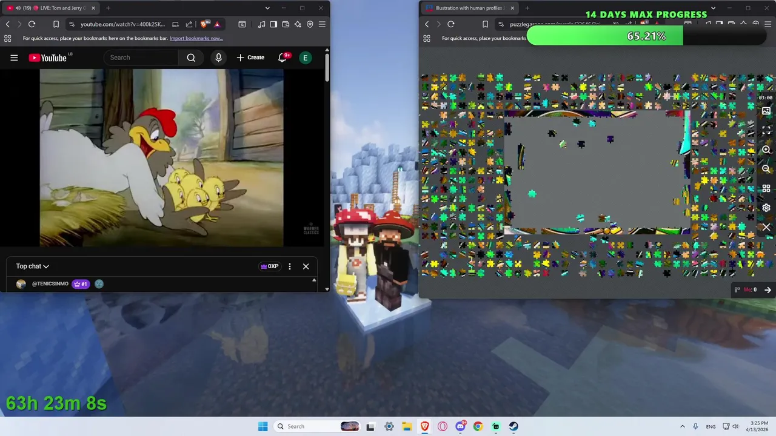The height and width of the screenshot is (436, 776).
Task: Close the puzzle side toolbar X
Action: click(766, 227)
